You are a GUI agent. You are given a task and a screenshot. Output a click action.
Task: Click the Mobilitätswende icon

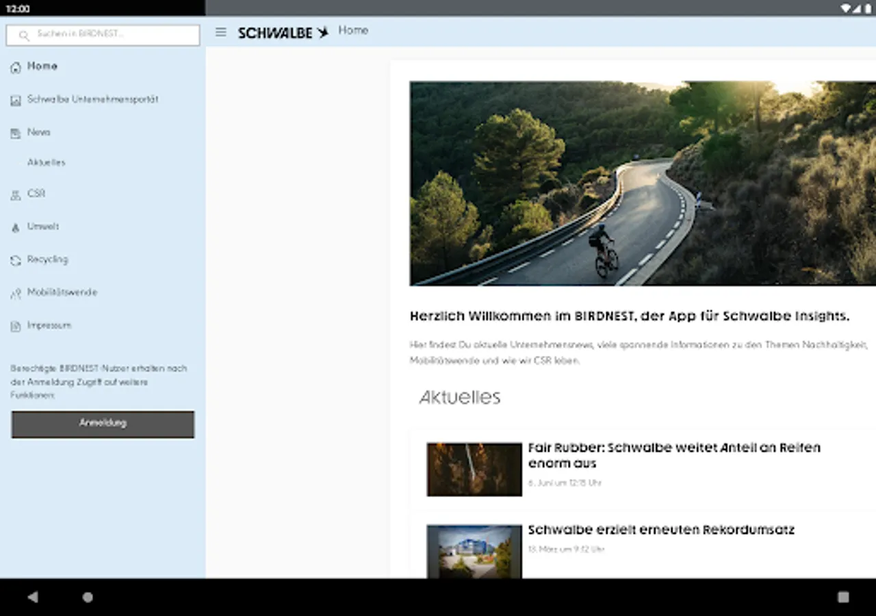pos(16,294)
